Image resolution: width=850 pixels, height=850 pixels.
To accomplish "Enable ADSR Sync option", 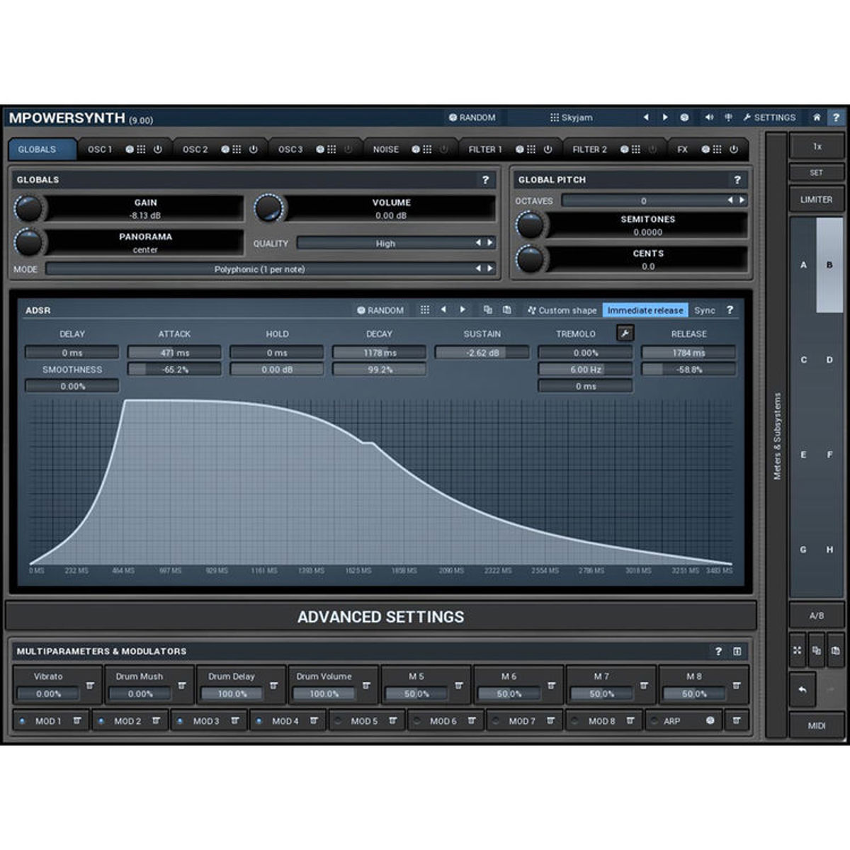I will click(705, 310).
